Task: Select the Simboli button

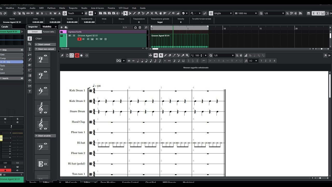Action: coord(34,32)
